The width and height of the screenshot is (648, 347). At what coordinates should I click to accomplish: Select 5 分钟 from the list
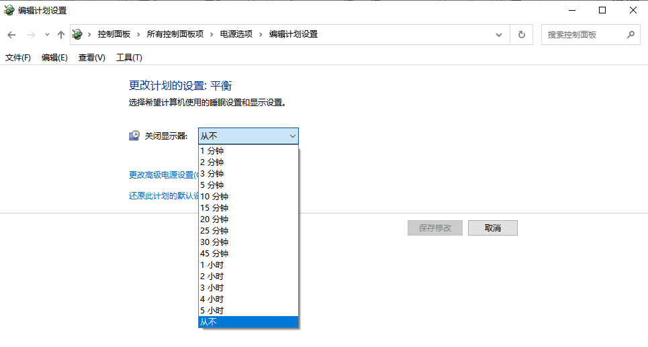pyautogui.click(x=248, y=185)
